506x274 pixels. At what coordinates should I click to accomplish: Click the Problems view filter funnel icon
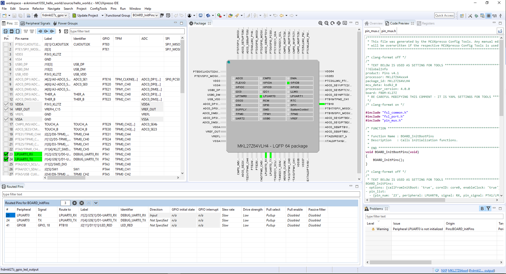tap(488, 209)
